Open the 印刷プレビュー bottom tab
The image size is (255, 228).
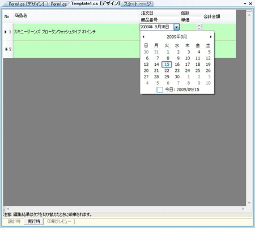tap(59, 221)
